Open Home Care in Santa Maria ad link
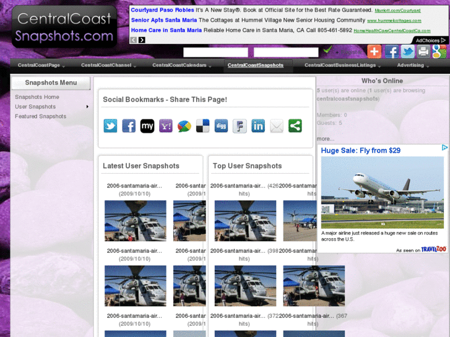The width and height of the screenshot is (450, 337). pyautogui.click(x=167, y=30)
